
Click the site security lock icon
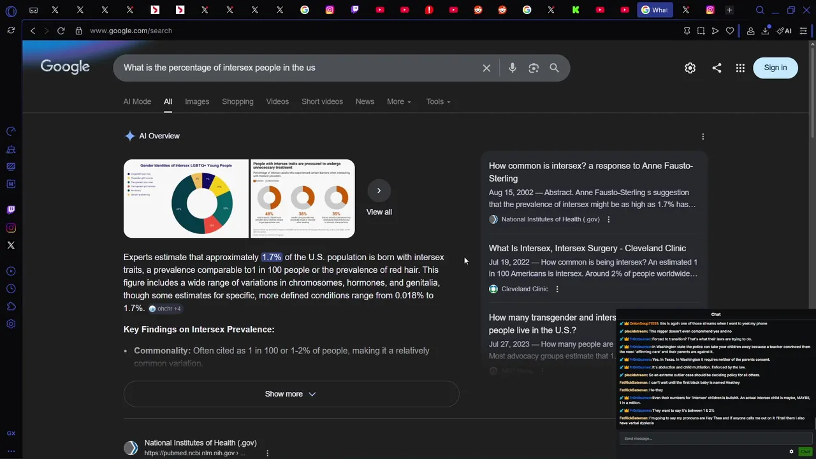point(78,31)
